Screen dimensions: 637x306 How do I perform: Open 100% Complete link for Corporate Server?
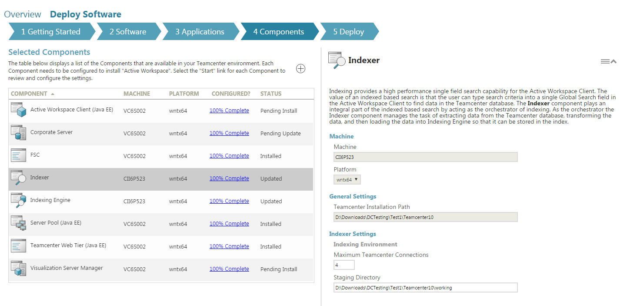[x=229, y=133]
